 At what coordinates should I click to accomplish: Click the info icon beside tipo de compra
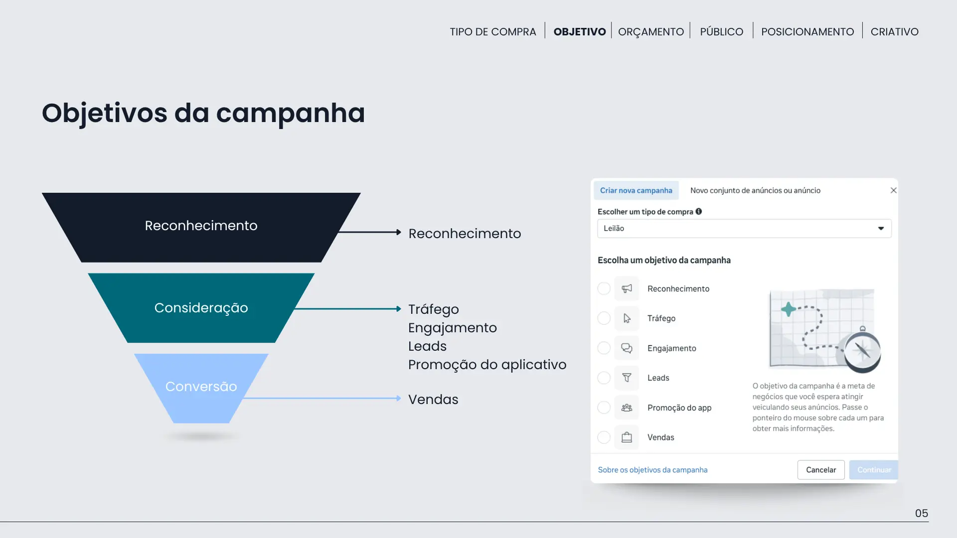coord(699,211)
